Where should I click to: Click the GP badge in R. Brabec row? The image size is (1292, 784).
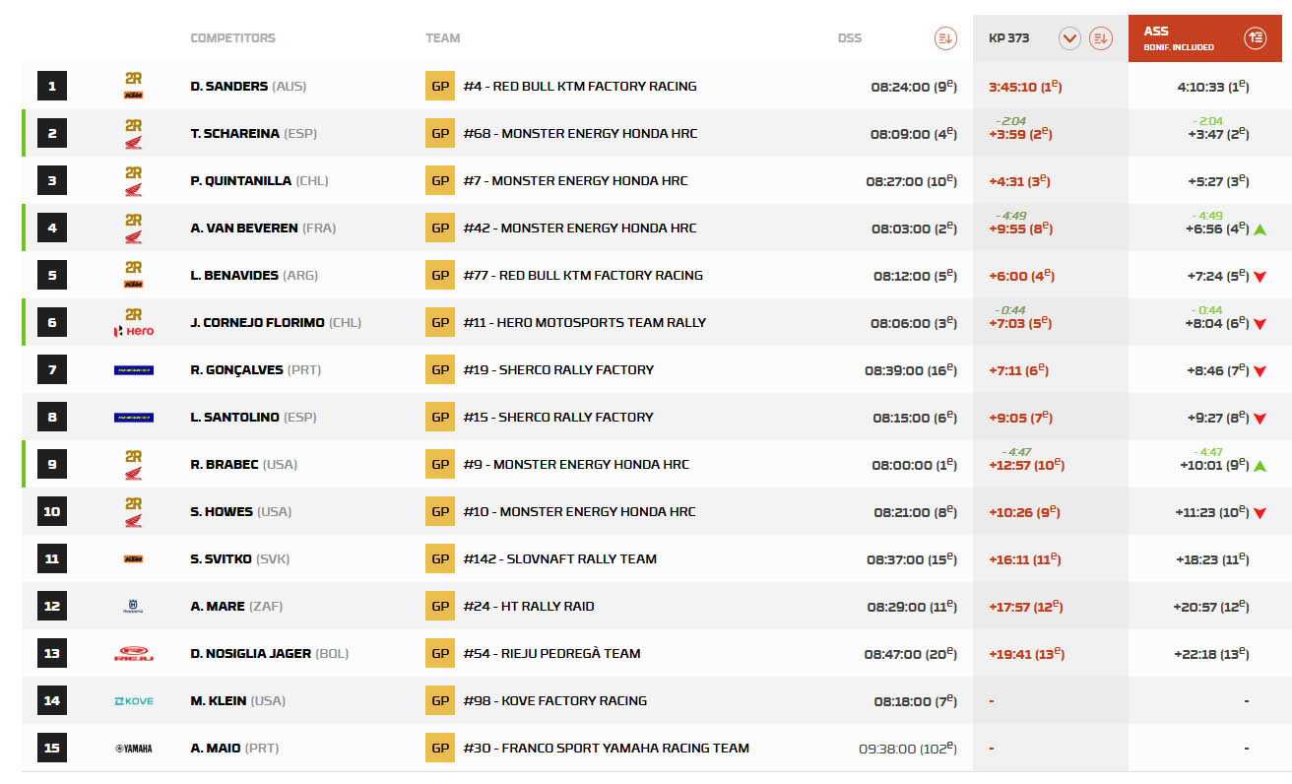tap(439, 465)
